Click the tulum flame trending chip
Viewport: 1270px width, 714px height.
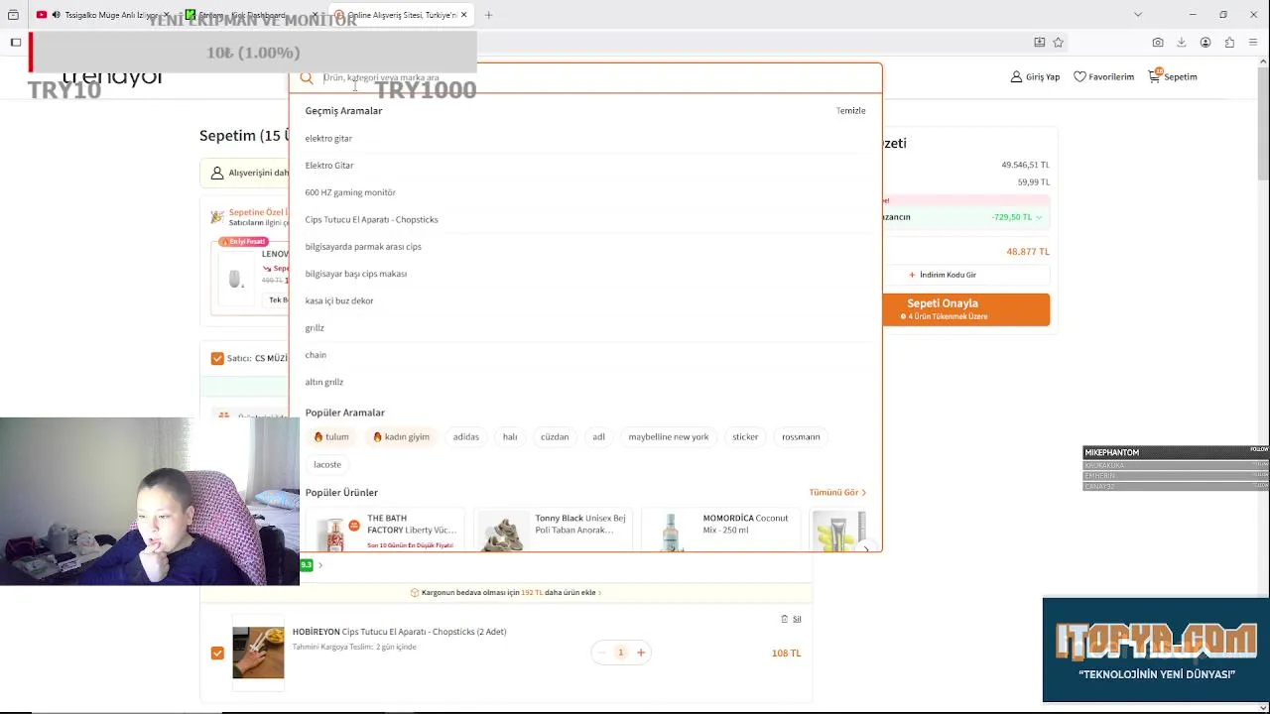(x=331, y=436)
